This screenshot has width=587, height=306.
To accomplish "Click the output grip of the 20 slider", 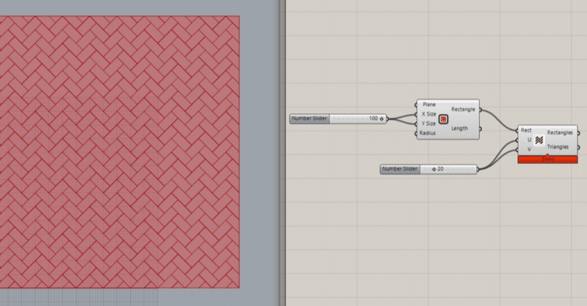I will (478, 169).
